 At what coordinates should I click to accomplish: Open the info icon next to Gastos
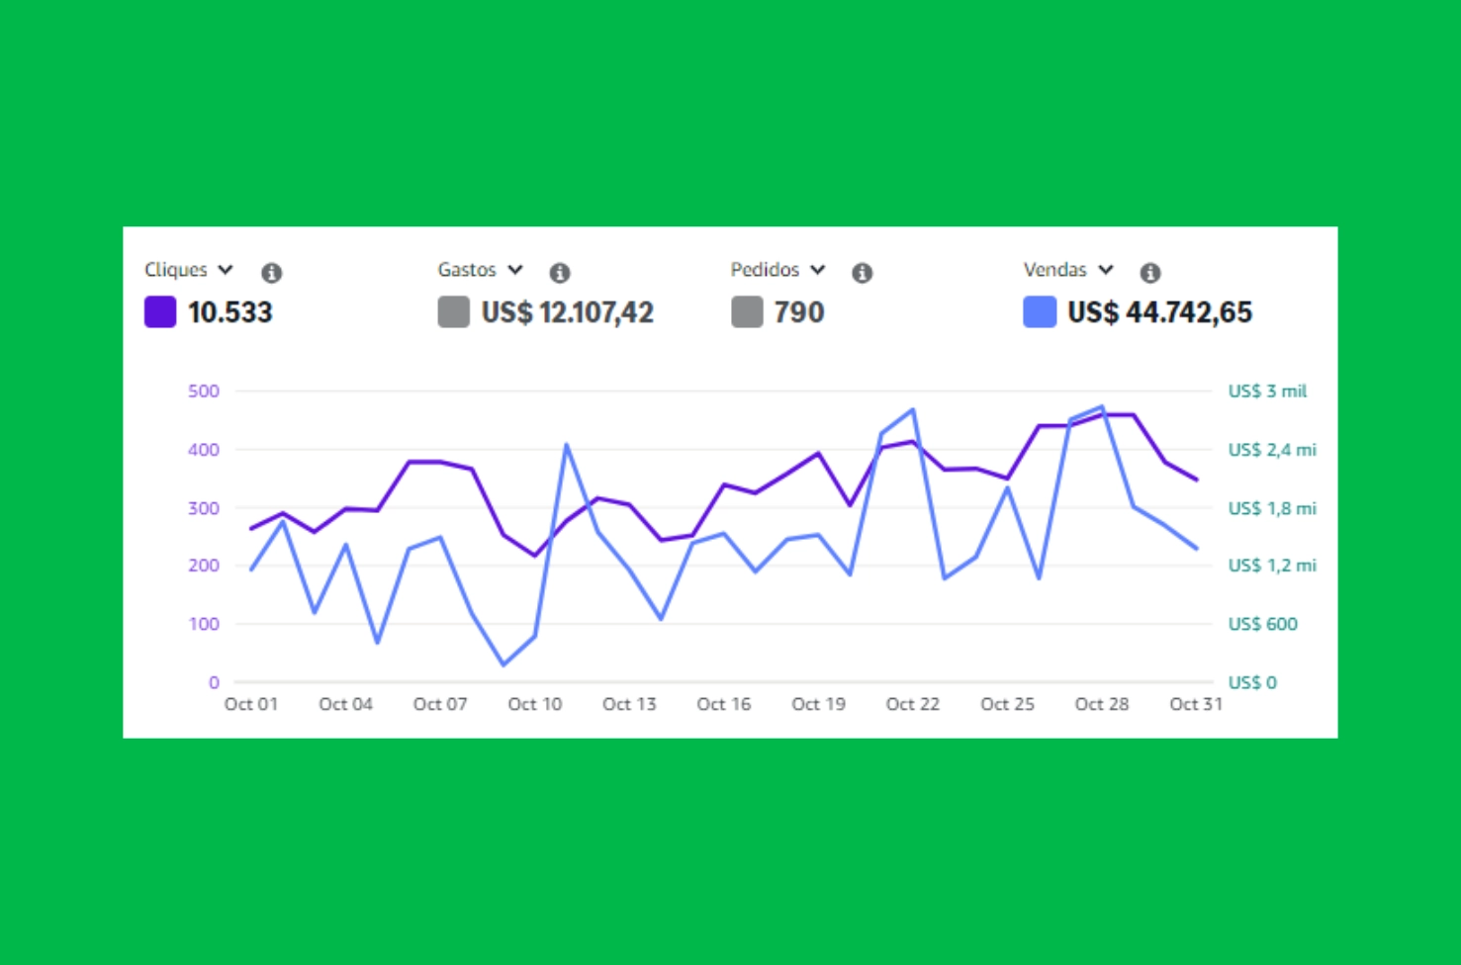(559, 272)
